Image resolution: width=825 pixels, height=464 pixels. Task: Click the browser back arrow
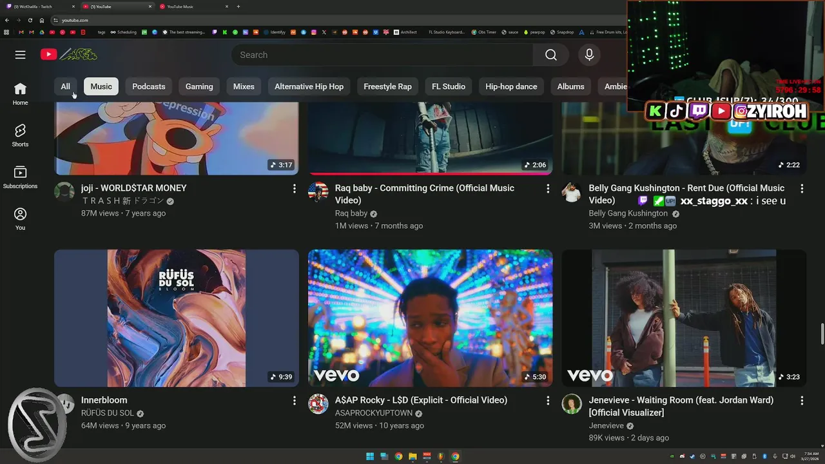click(7, 20)
